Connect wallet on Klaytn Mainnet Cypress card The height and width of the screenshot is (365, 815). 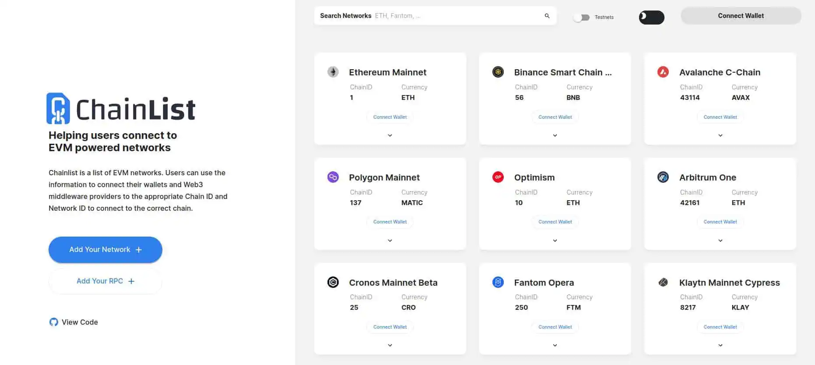[720, 327]
